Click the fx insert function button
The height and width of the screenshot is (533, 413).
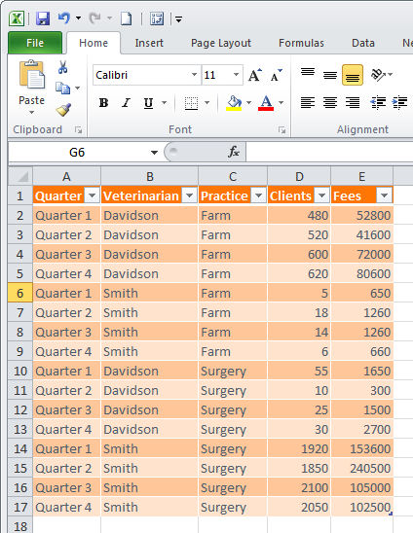234,152
